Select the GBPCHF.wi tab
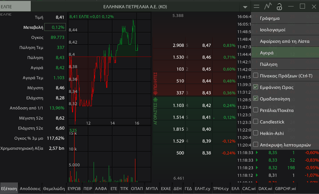The image size is (319, 194). click(286, 189)
